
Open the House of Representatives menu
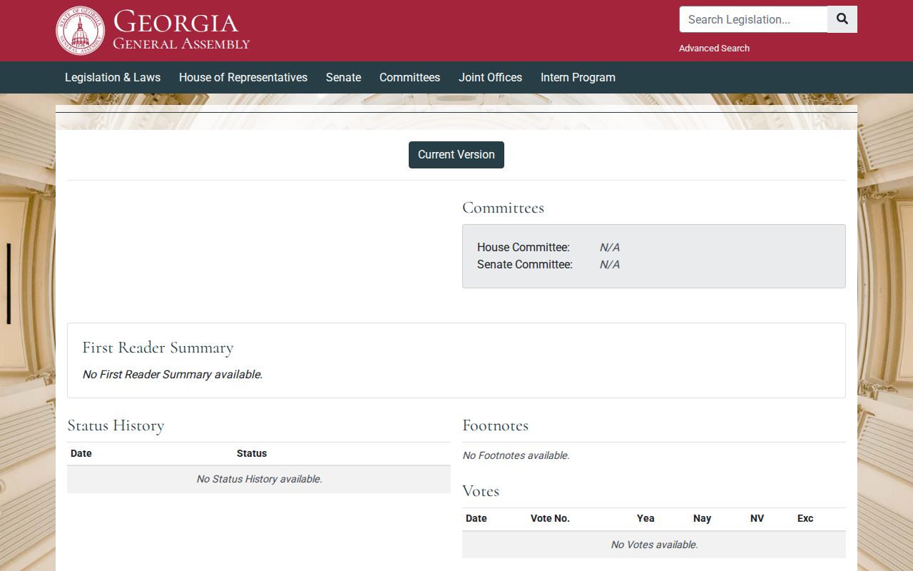[243, 77]
